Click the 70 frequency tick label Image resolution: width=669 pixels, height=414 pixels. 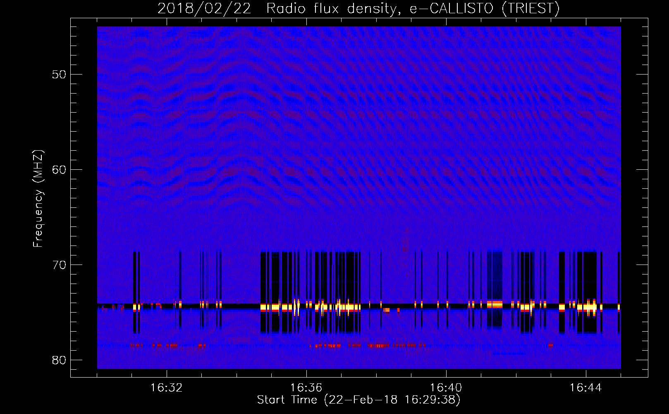59,265
